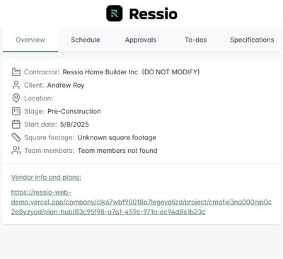Switch to the Overview tab
This screenshot has width=283, height=259.
[x=30, y=40]
